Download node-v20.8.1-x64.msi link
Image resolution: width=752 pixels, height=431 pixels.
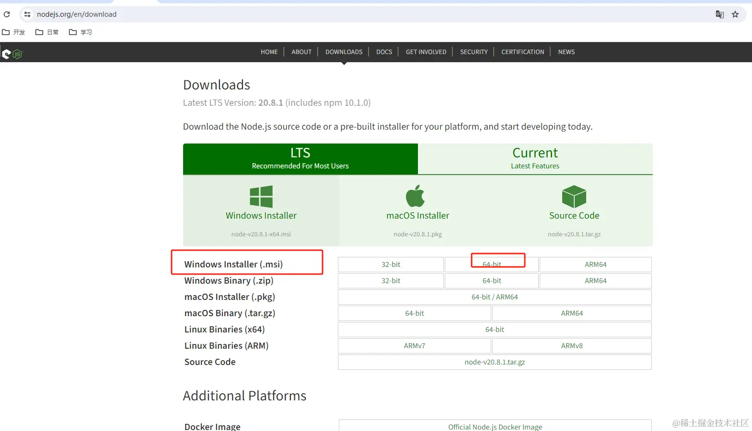pos(261,234)
